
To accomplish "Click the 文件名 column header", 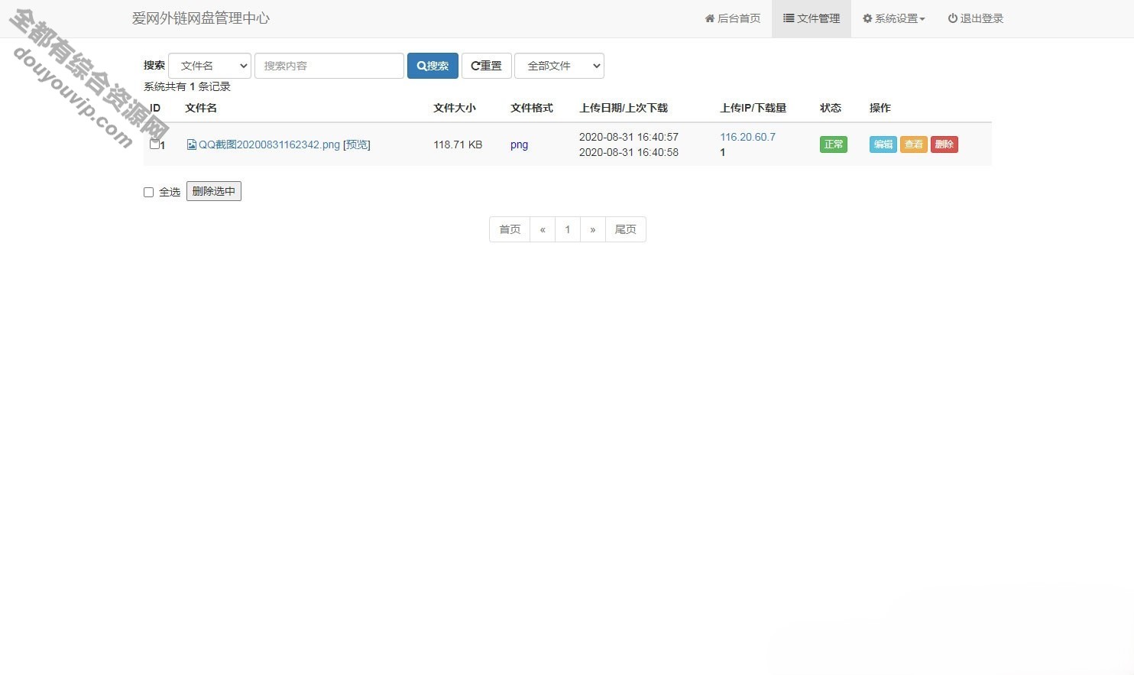I will tap(201, 108).
